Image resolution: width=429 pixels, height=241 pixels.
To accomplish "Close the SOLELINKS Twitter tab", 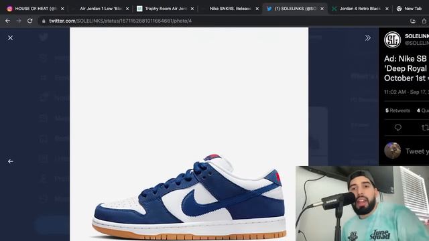I will pyautogui.click(x=322, y=9).
